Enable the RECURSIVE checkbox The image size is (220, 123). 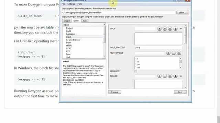click(x=136, y=71)
